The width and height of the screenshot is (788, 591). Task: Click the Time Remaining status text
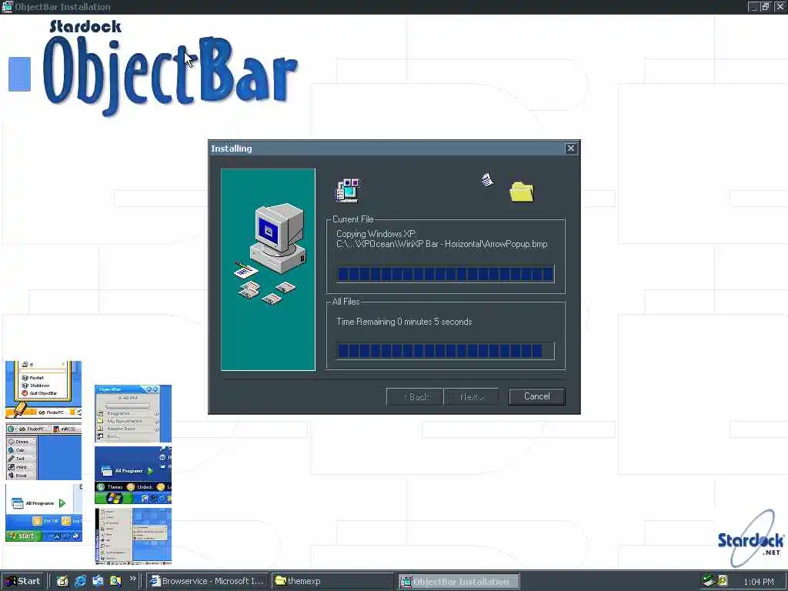click(x=404, y=322)
